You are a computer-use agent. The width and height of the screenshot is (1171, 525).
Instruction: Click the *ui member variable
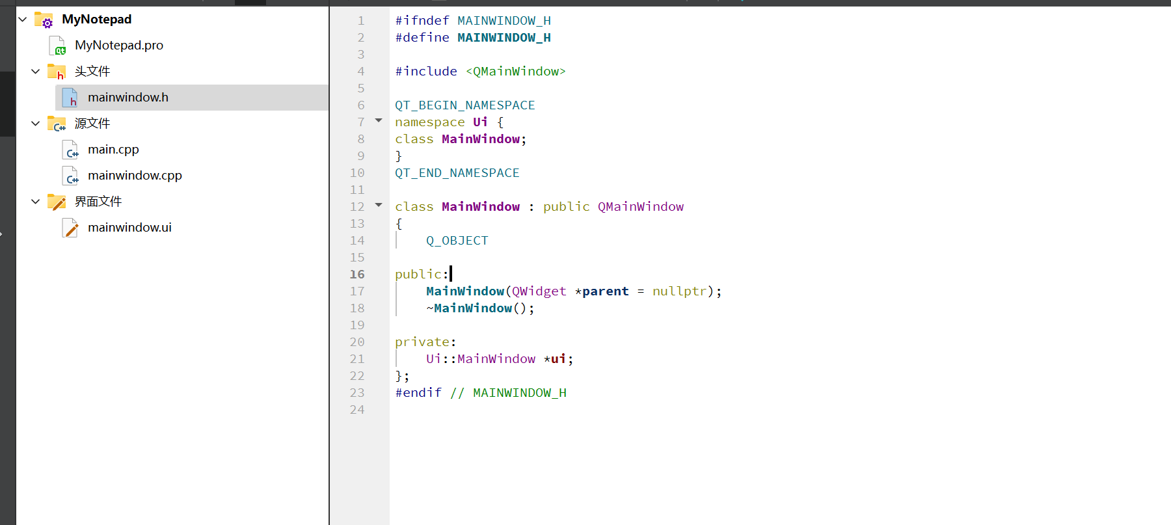558,359
